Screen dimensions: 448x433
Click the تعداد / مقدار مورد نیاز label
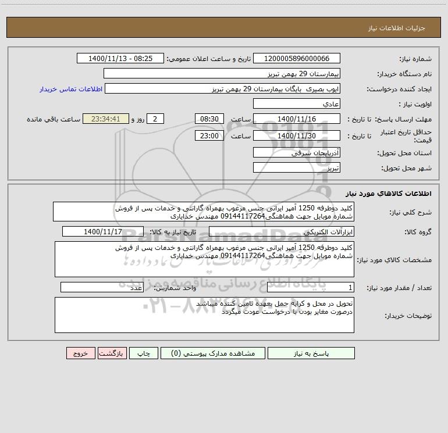tap(399, 288)
